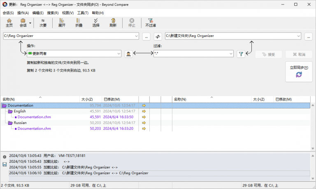Open the 会话 sessions toolbar icon
Viewport: 316px width, 189px height.
pos(23,23)
